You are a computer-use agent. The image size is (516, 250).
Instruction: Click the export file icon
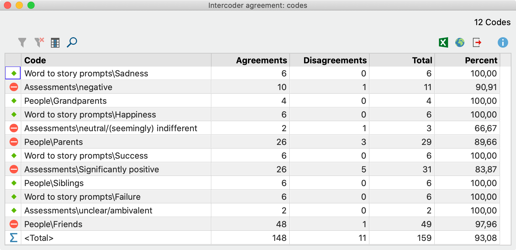coord(477,42)
